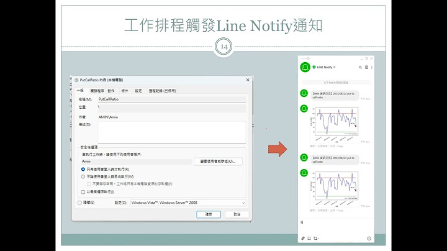Image resolution: width=447 pixels, height=251 pixels.
Task: Toggle the 隱藏(E) checkbox
Action: (79, 203)
